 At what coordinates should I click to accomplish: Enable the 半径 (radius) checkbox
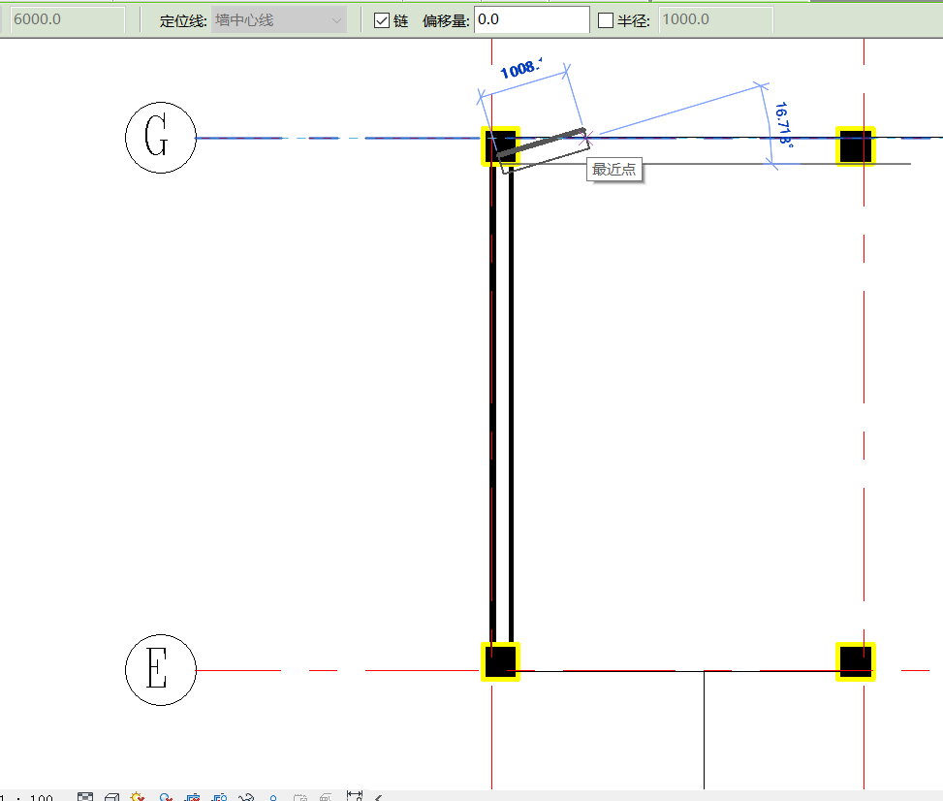click(x=606, y=20)
